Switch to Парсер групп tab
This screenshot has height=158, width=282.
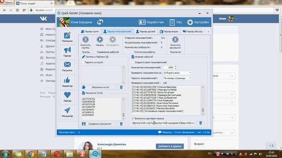coord(90,32)
